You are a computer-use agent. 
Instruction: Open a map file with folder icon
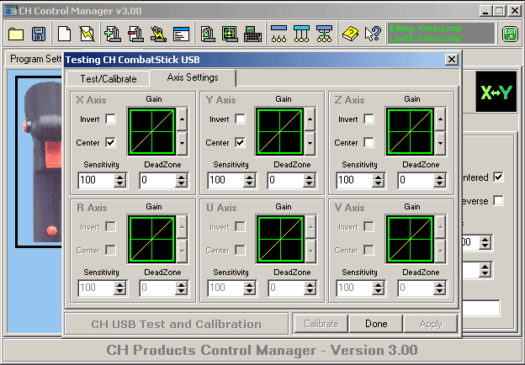pos(16,34)
